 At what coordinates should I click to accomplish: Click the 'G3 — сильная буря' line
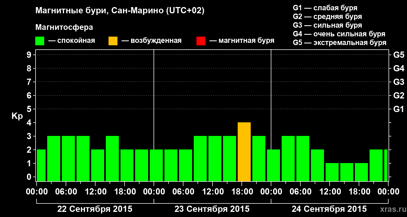tap(327, 25)
